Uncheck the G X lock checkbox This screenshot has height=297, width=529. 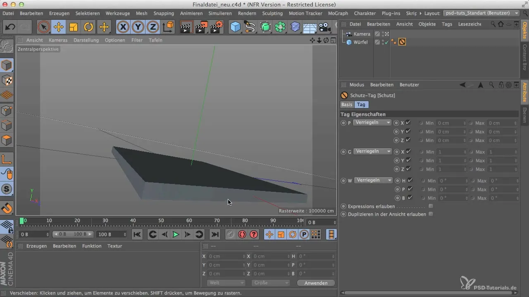pos(408,151)
